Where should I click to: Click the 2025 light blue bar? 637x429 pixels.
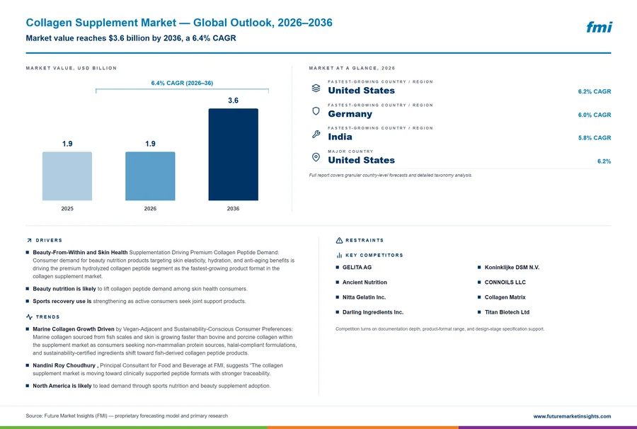(67, 176)
